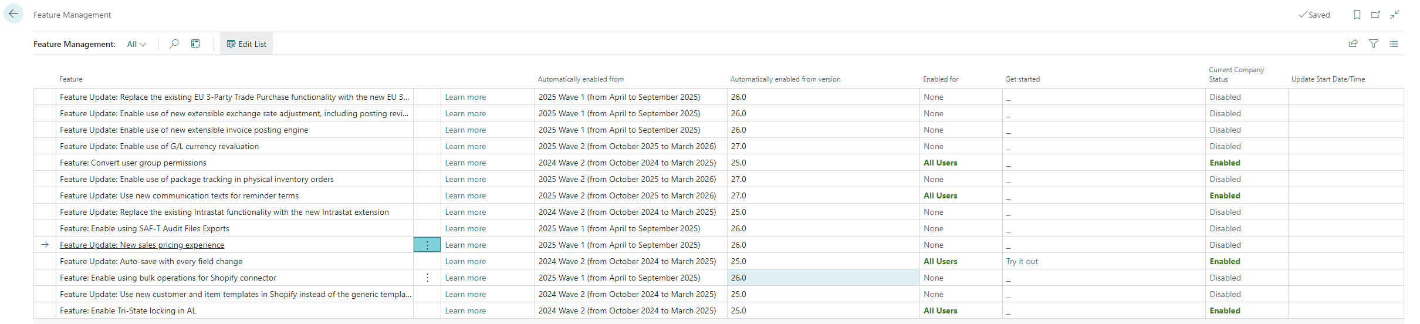Change Enabled for on Auto-save feature row

(940, 261)
